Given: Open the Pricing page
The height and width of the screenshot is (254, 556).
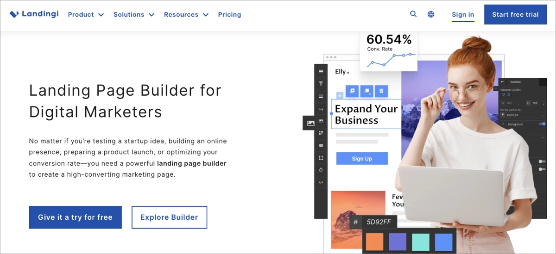Looking at the screenshot, I should coord(229,14).
